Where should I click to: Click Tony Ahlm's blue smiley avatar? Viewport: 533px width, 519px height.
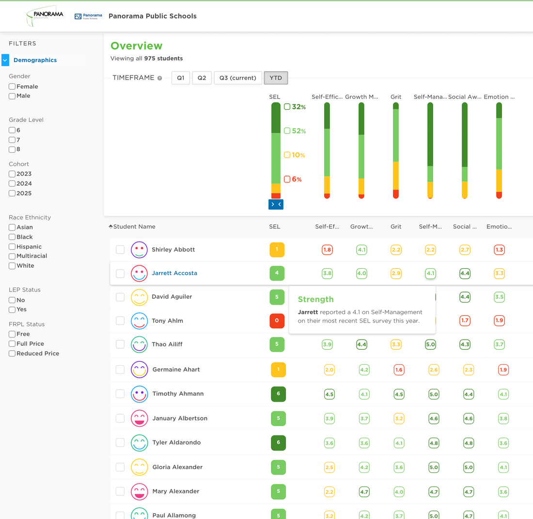pos(140,321)
